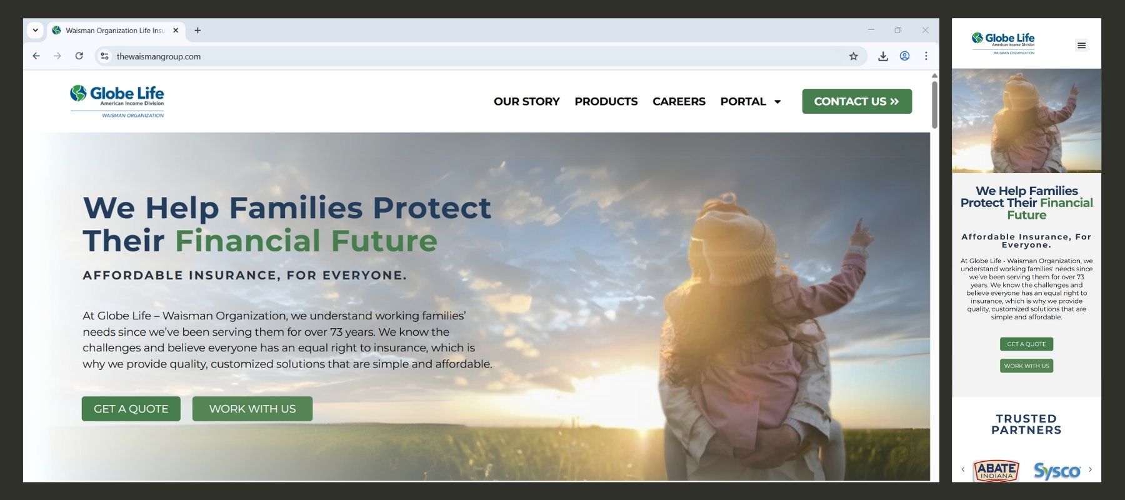Open the mobile hamburger menu
The height and width of the screenshot is (500, 1125).
click(1081, 45)
